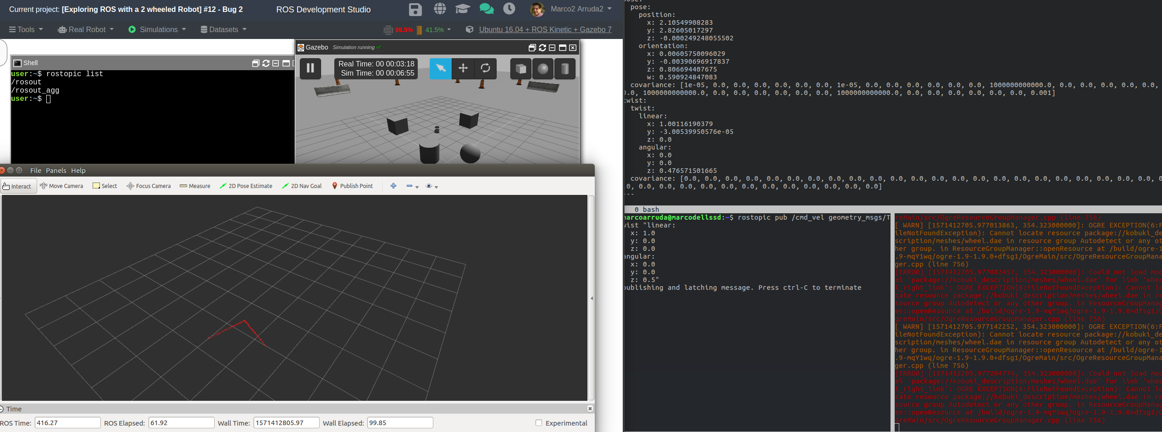Open the RViz File menu

[35, 171]
